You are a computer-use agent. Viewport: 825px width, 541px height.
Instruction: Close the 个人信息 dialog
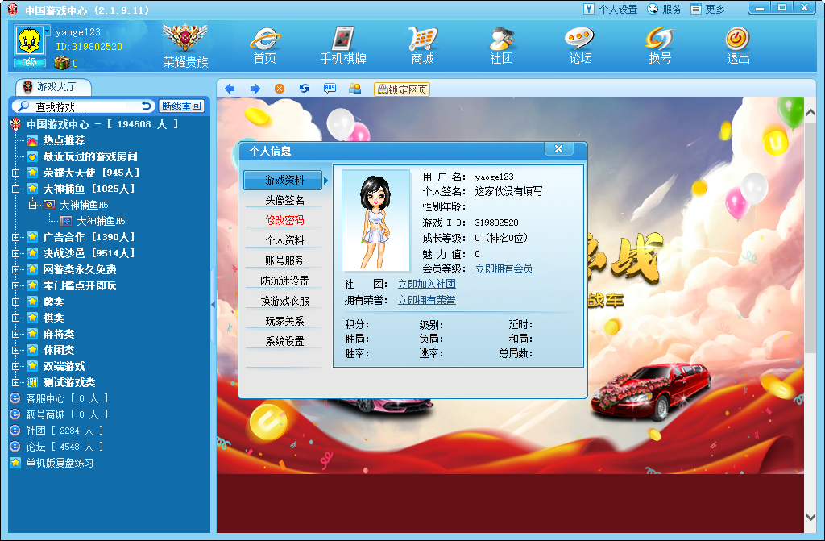(x=559, y=149)
